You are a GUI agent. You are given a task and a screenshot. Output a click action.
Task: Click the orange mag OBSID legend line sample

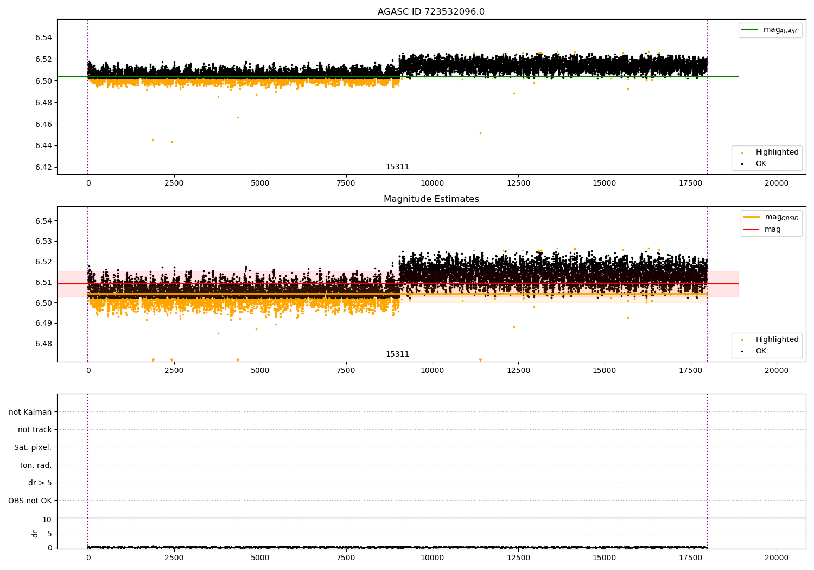point(751,217)
